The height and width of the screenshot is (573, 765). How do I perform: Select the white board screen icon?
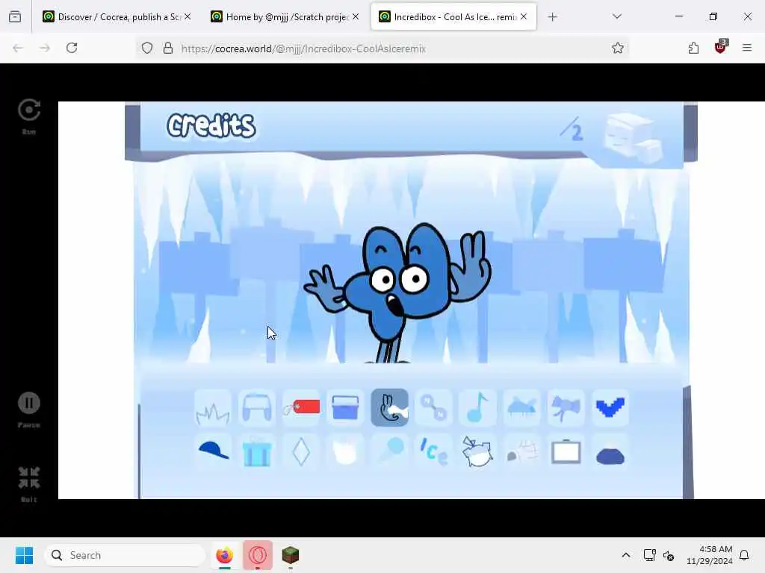[566, 451]
